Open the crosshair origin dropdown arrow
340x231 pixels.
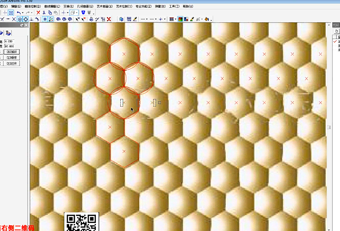pyautogui.click(x=68, y=13)
